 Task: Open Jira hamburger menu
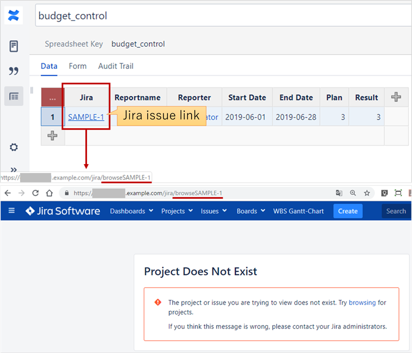[x=11, y=210]
